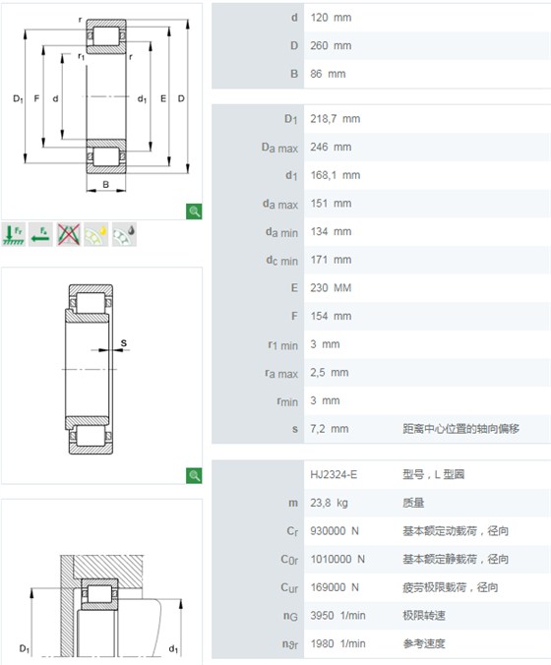Image resolution: width=551 pixels, height=665 pixels.
Task: Click the 基本额定静载荷，径向 description
Action: point(456,559)
